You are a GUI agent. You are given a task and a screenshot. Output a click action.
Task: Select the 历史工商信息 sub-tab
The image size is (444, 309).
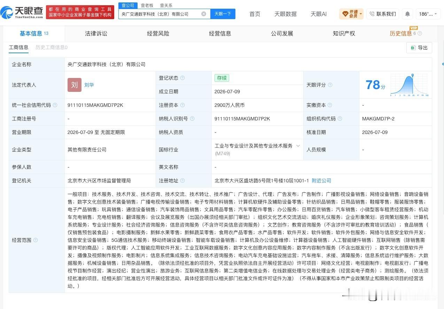click(52, 47)
